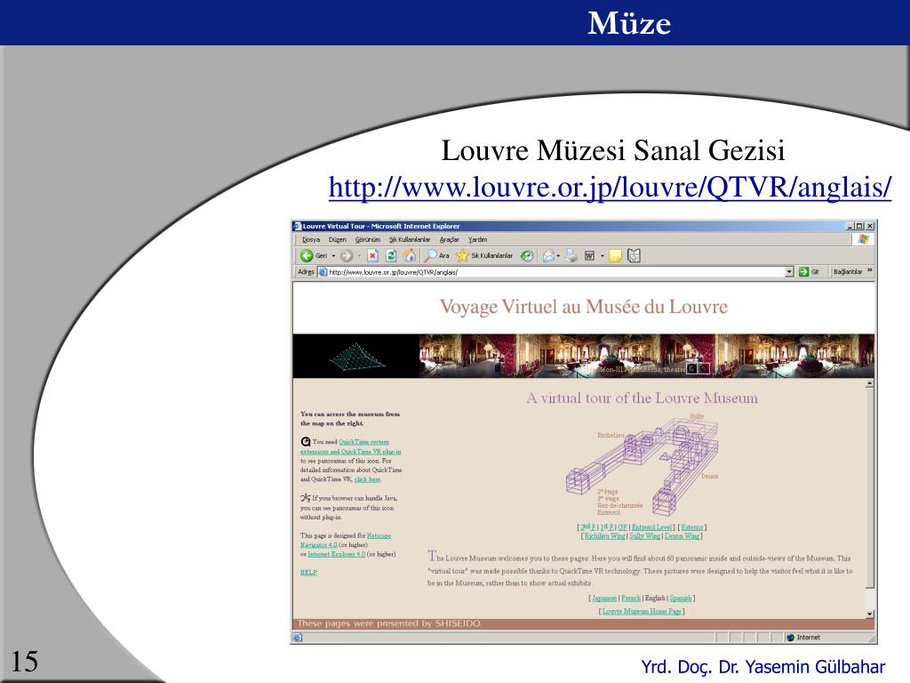Go to Home with the house icon
910x683 pixels.
coord(410,255)
